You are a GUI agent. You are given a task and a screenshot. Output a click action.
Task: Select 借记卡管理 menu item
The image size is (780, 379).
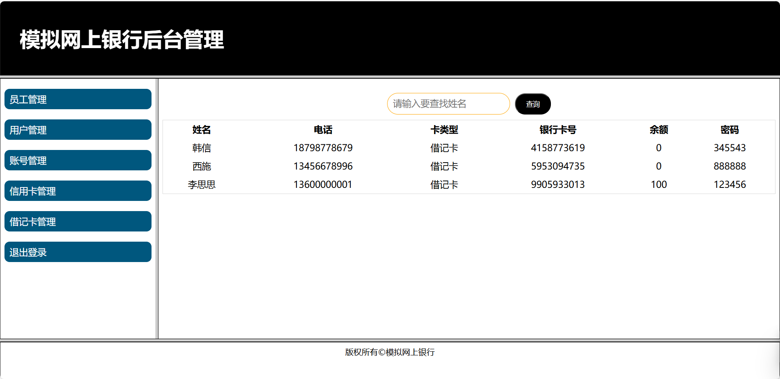[x=78, y=221]
